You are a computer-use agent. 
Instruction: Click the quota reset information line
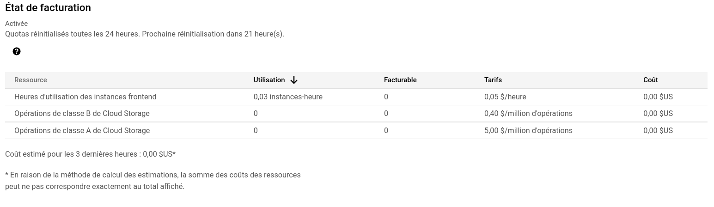145,34
